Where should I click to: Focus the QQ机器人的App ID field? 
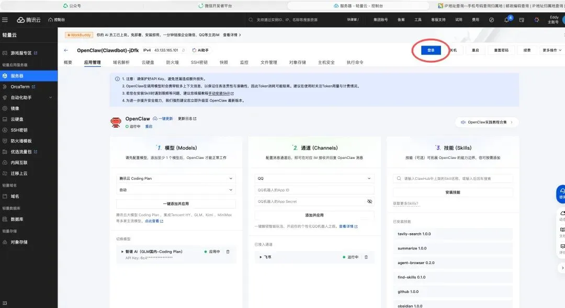(x=314, y=190)
